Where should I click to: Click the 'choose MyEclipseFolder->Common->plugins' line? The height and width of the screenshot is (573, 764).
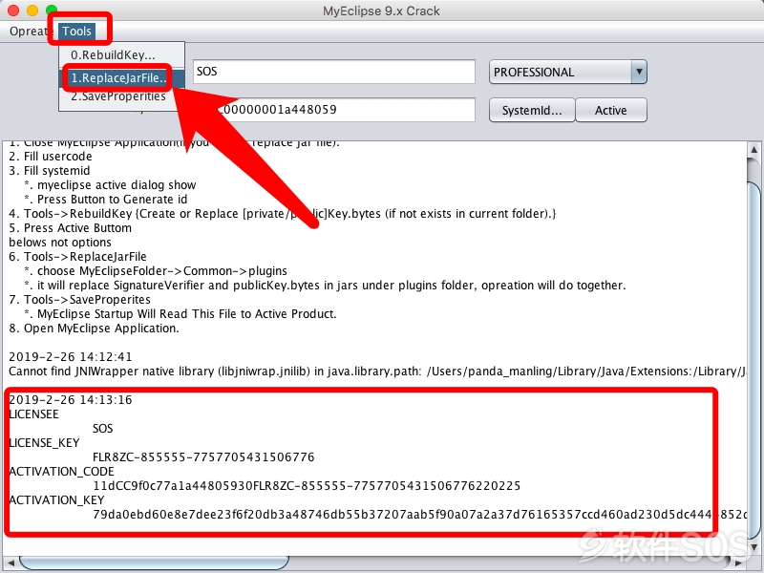(156, 271)
